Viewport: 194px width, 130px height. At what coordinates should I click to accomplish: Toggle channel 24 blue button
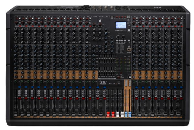click(x=181, y=87)
